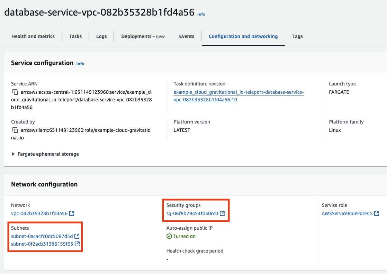Switch to the Health and metrics tab

[33, 36]
